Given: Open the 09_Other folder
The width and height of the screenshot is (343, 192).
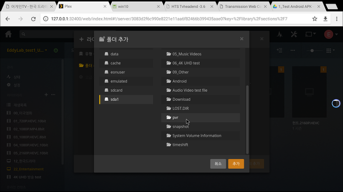Looking at the screenshot, I should click(200, 72).
